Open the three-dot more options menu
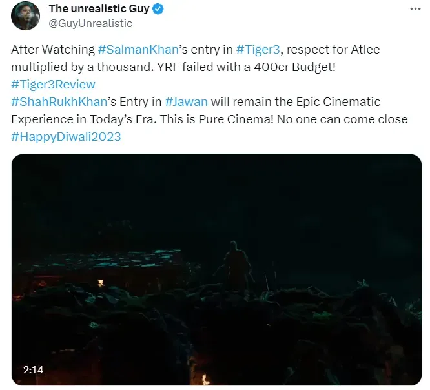 point(415,9)
